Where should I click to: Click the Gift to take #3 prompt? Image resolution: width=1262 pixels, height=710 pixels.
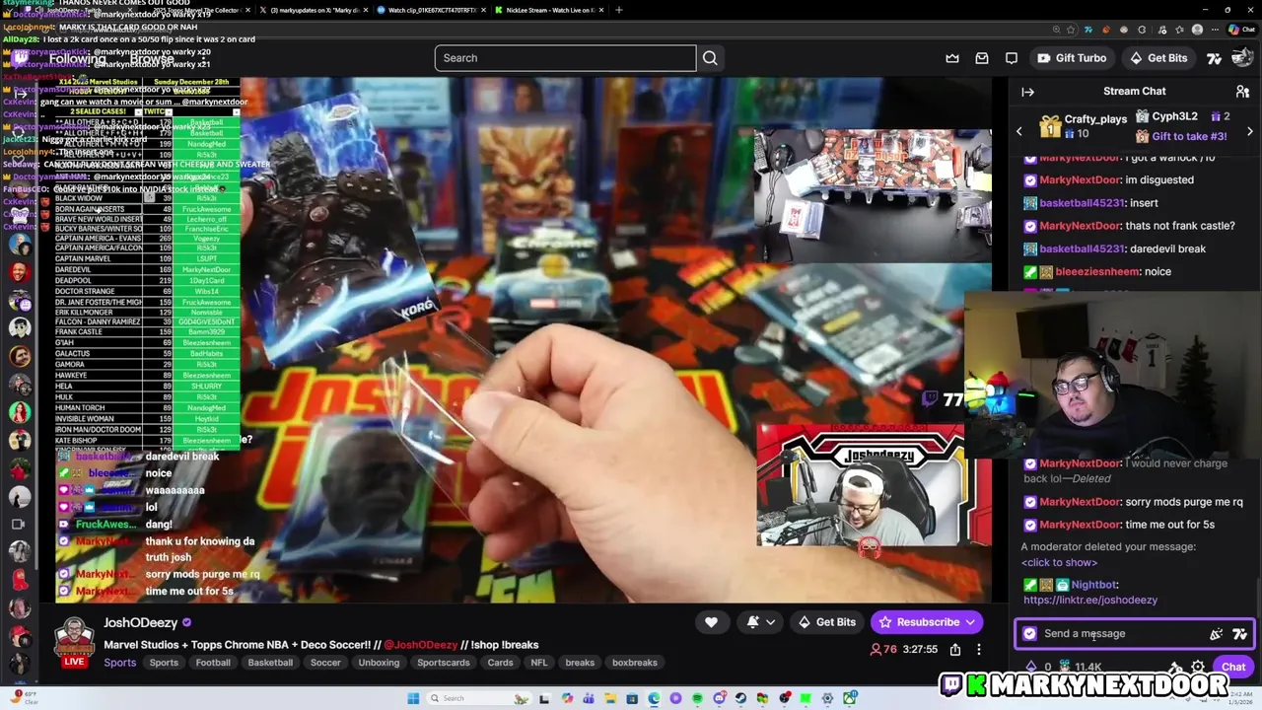coord(1181,137)
